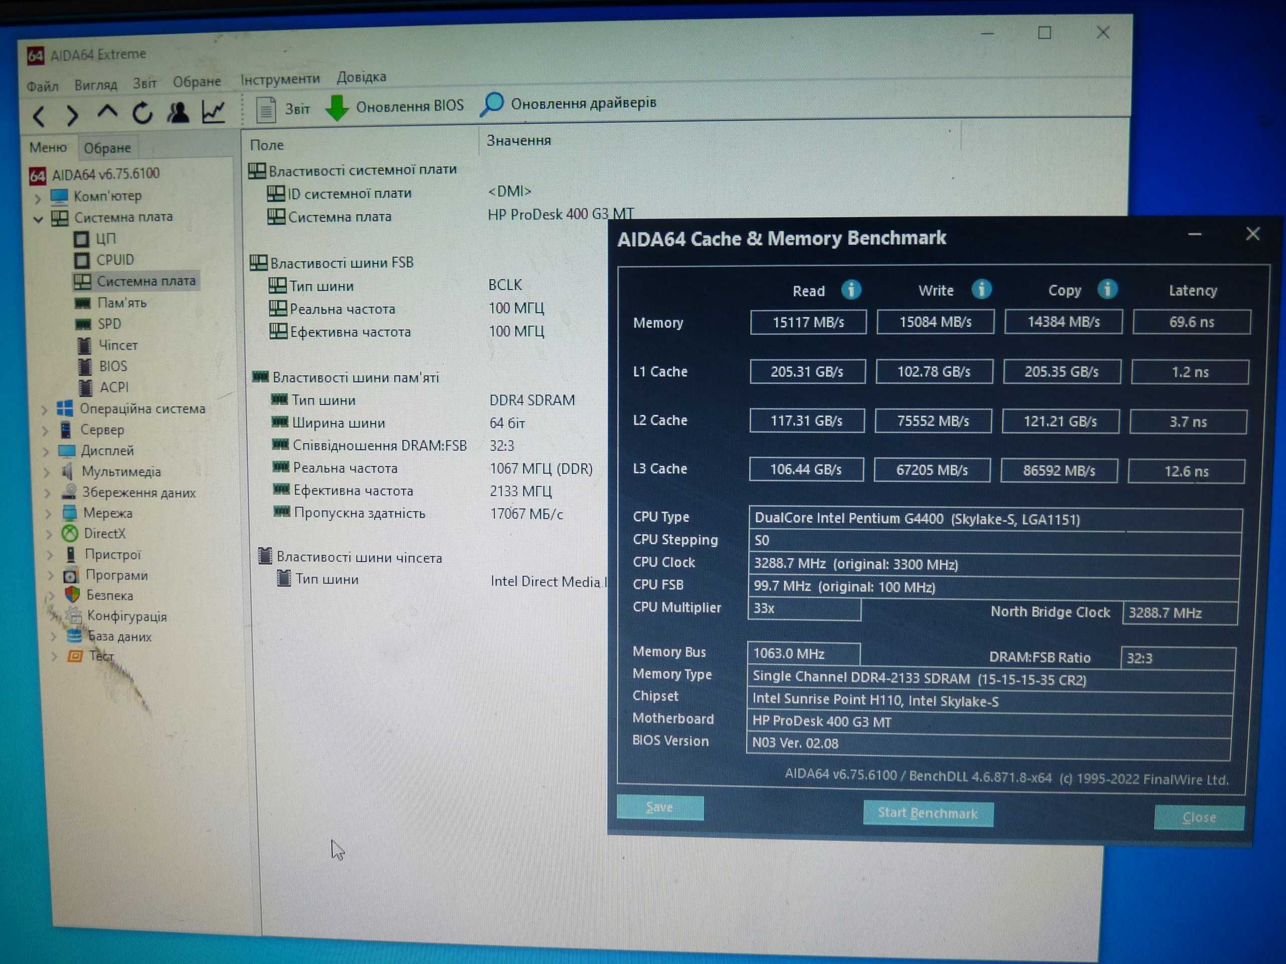Open the Довідка menu

coord(362,77)
